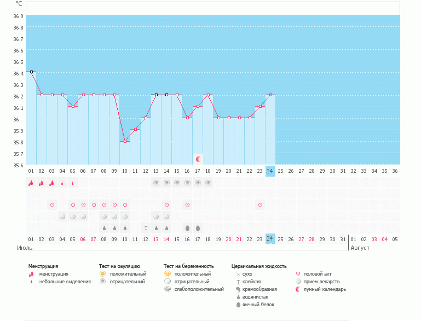Click the positive ovulation test legend icon
The height and width of the screenshot is (321, 421).
pos(102,273)
